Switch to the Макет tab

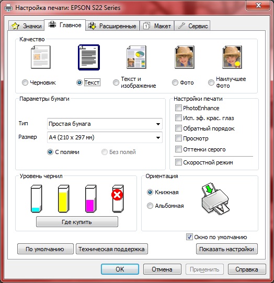point(157,26)
